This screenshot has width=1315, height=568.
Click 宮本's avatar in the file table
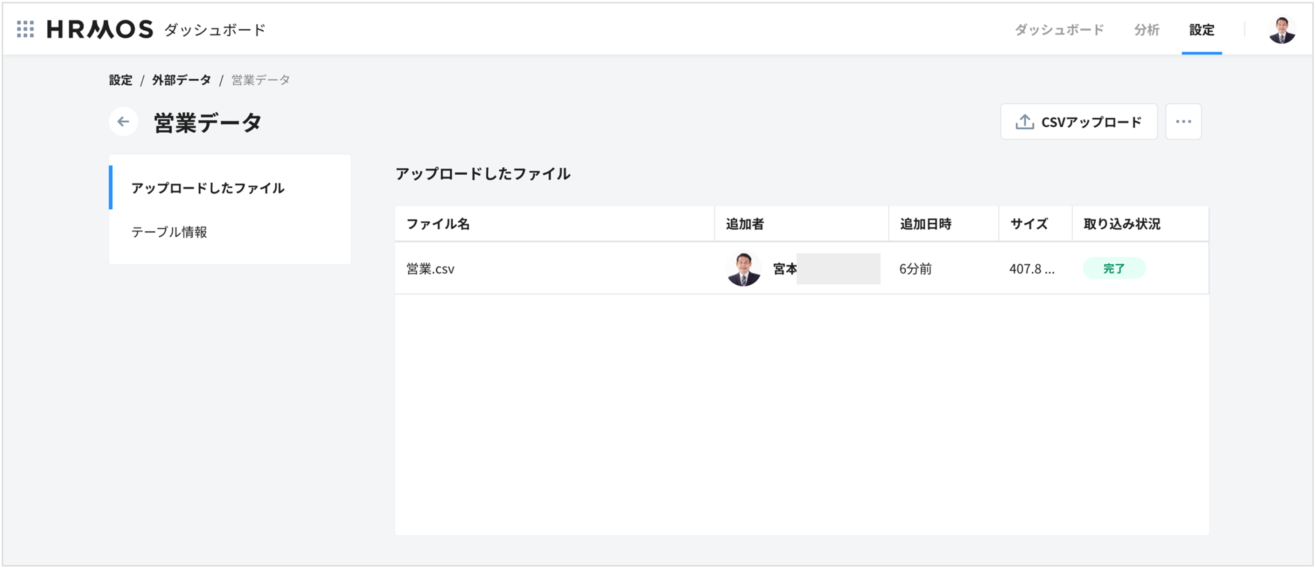745,269
